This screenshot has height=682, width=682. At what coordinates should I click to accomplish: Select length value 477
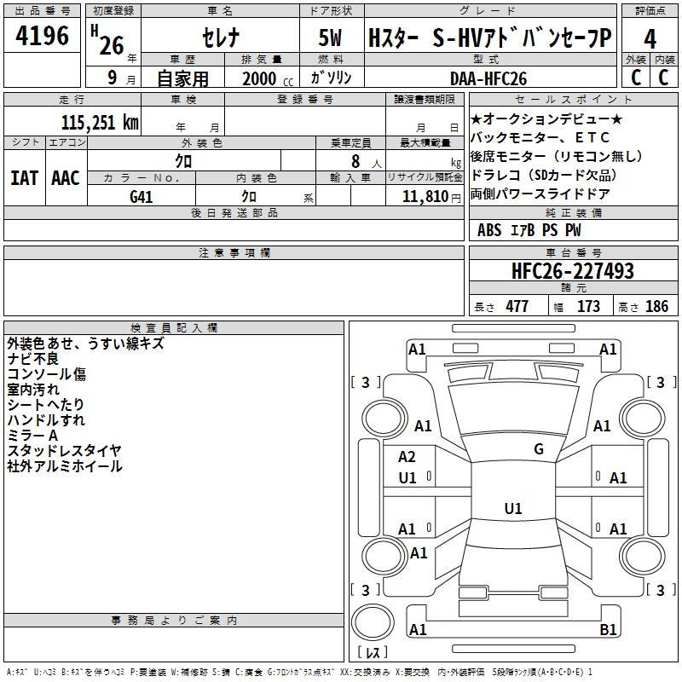click(517, 306)
